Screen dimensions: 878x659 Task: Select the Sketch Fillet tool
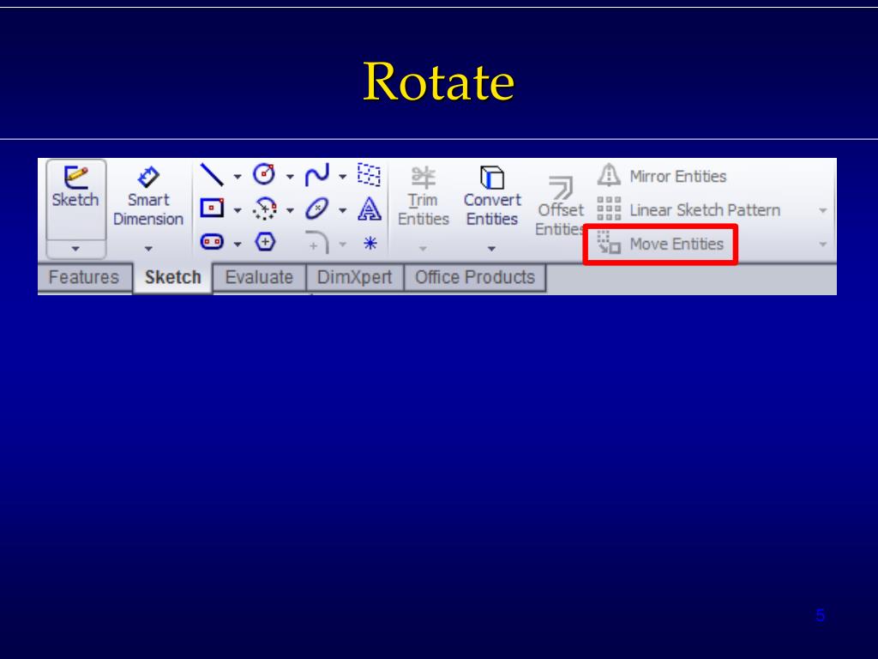317,242
